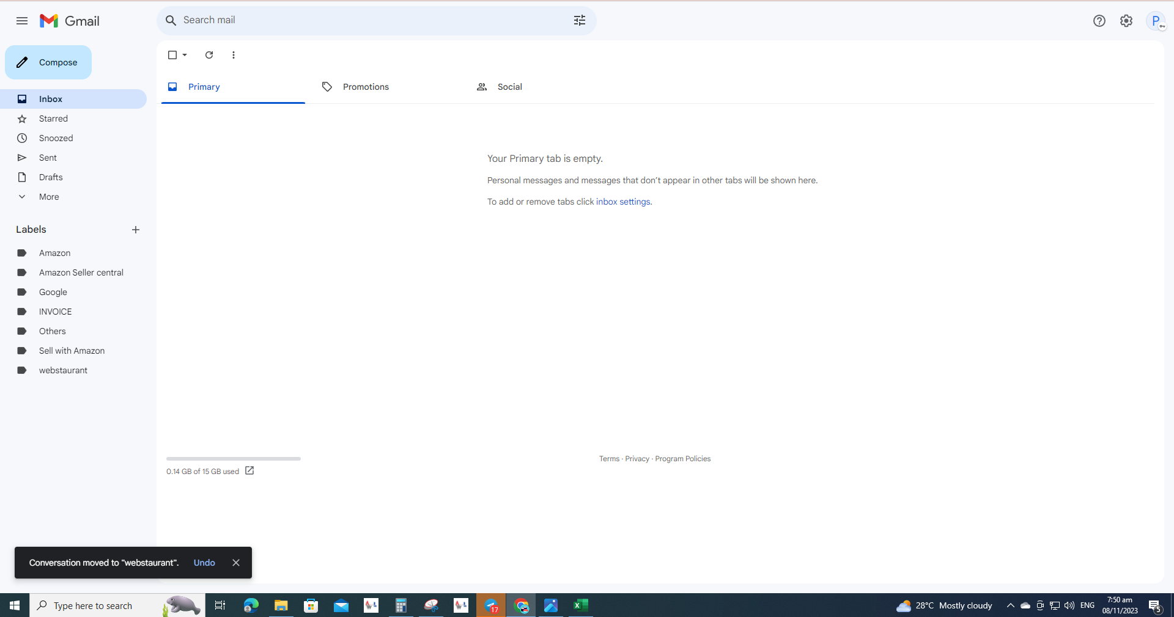Viewport: 1174px width, 617px height.
Task: Open the INVOICE label
Action: (x=73, y=312)
